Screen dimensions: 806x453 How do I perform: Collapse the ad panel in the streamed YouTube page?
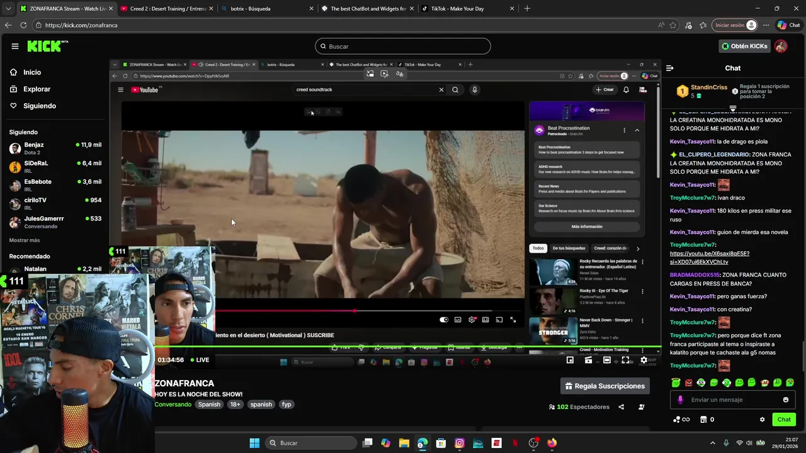[x=637, y=130]
